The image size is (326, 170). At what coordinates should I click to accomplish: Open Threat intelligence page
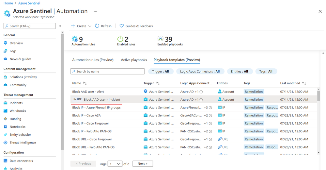(x=23, y=143)
